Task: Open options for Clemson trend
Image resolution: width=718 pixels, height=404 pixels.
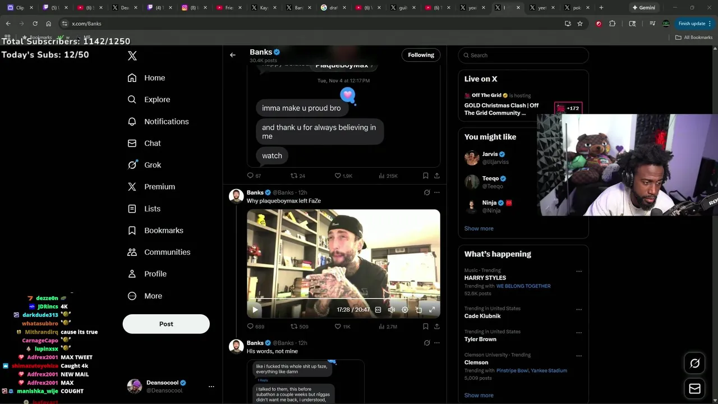Action: (579, 355)
